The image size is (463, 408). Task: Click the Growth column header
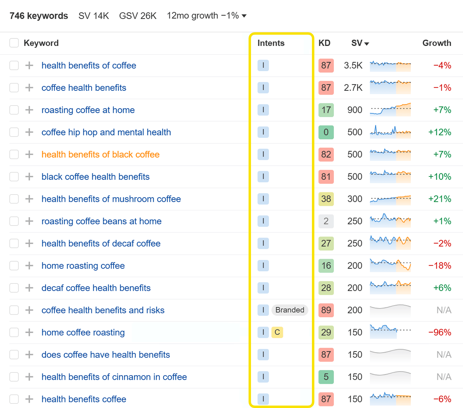coord(436,43)
